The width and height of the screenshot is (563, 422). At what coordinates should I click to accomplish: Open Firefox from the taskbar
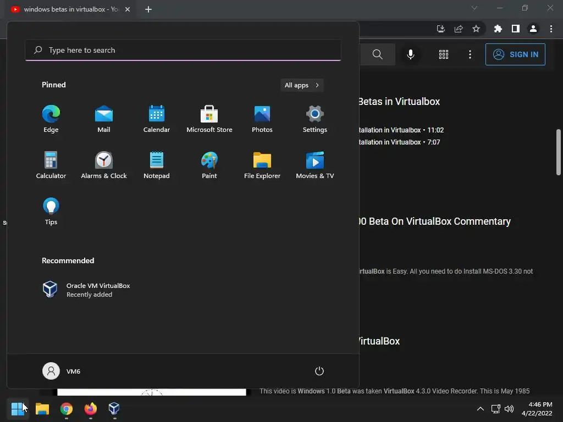(x=91, y=408)
